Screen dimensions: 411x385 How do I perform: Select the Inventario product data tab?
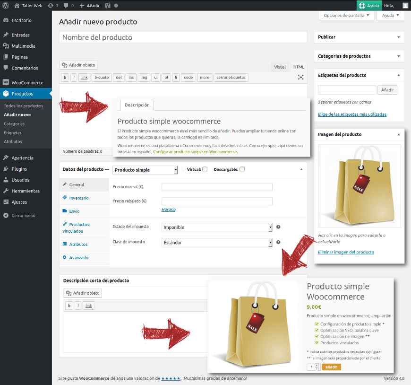coord(84,198)
